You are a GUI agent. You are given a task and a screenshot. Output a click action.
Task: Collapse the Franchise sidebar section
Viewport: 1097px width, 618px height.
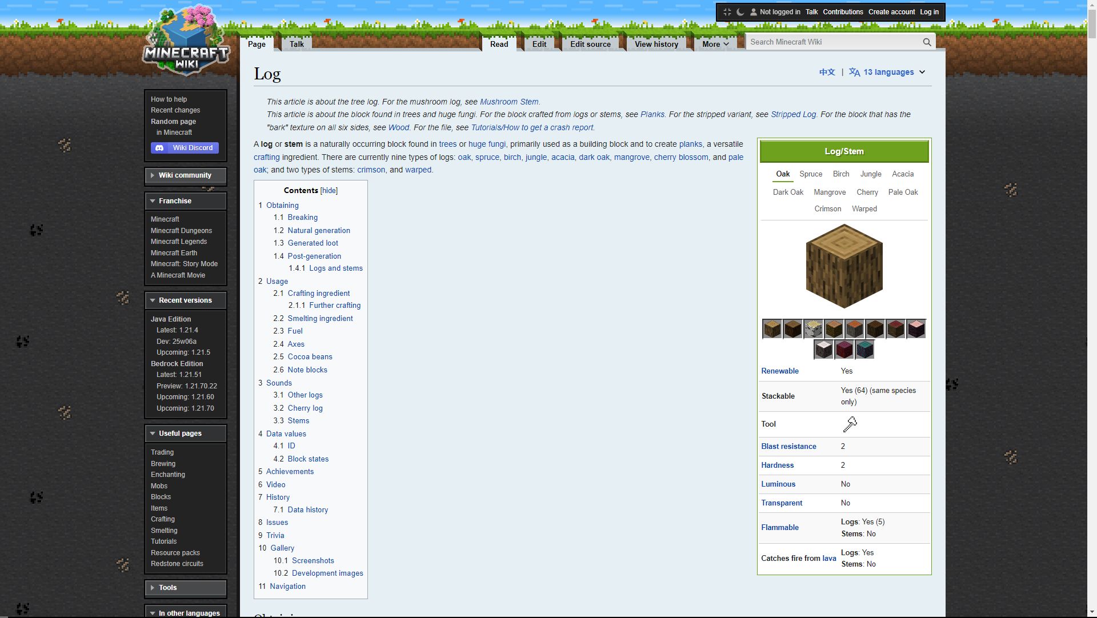pyautogui.click(x=186, y=201)
